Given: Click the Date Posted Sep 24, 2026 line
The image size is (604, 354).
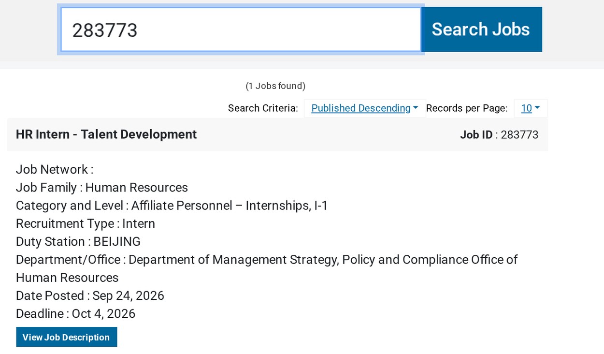Looking at the screenshot, I should [90, 295].
